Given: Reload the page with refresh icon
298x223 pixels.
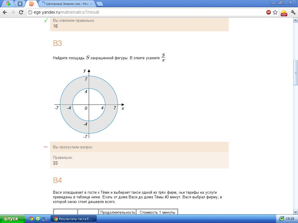Looking at the screenshot, I should pos(21,12).
